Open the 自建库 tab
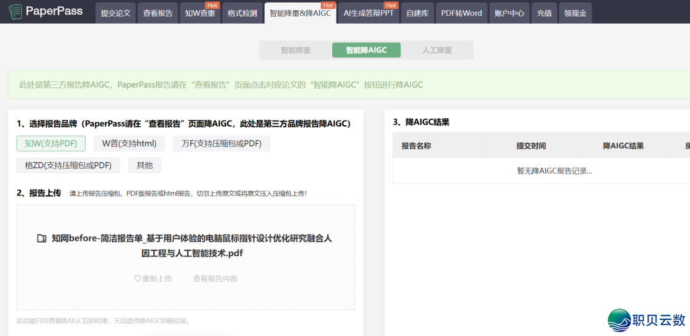The height and width of the screenshot is (336, 690). 418,13
